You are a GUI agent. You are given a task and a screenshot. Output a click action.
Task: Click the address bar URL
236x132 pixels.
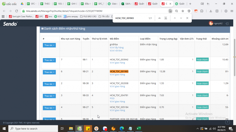pos(64,11)
